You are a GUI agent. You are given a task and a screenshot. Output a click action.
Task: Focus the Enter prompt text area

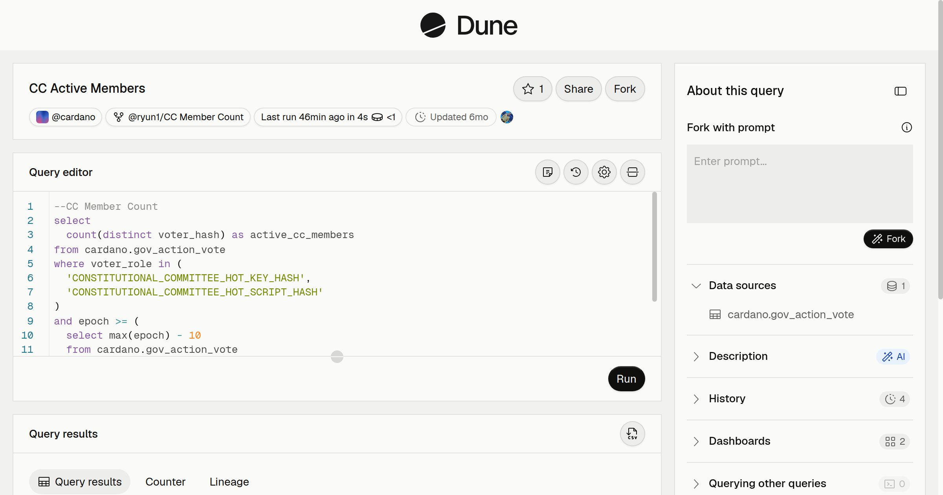800,184
